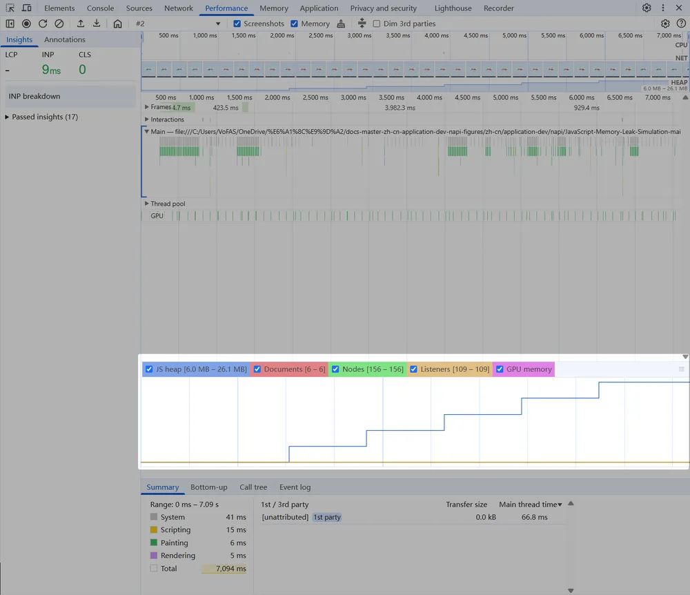Clear the recording with the clear icon
Image resolution: width=690 pixels, height=595 pixels.
coord(59,23)
